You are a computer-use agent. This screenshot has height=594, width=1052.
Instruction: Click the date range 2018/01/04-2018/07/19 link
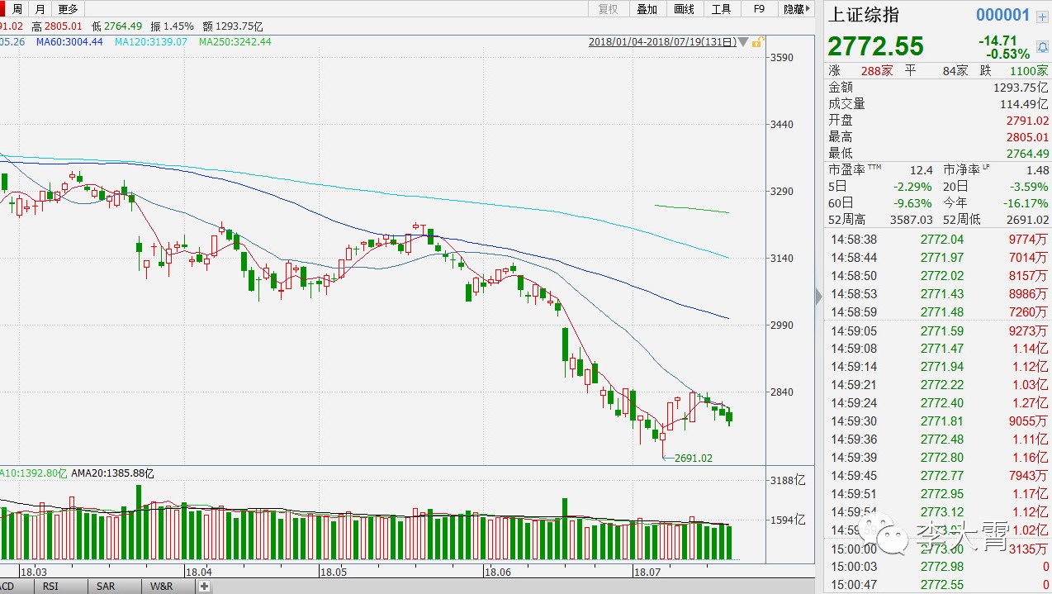pos(661,42)
